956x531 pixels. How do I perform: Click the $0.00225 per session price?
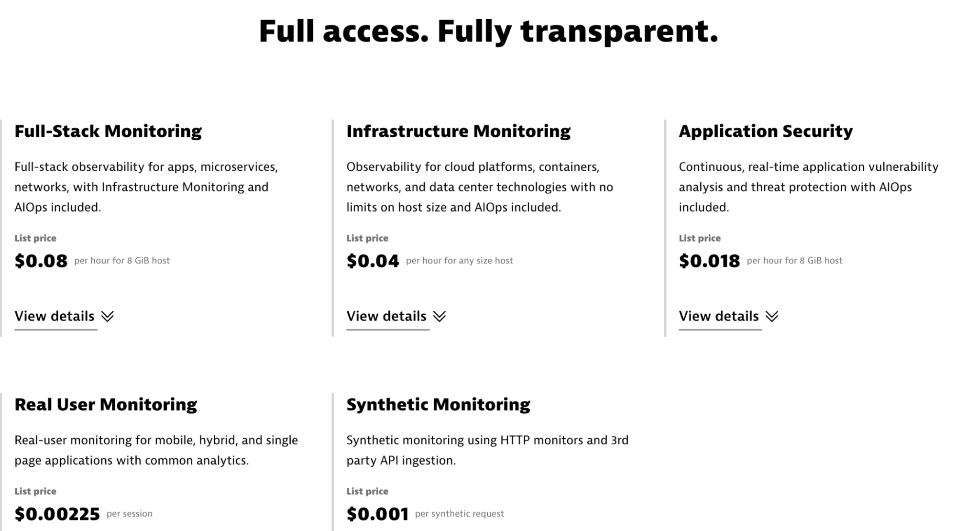(x=56, y=513)
